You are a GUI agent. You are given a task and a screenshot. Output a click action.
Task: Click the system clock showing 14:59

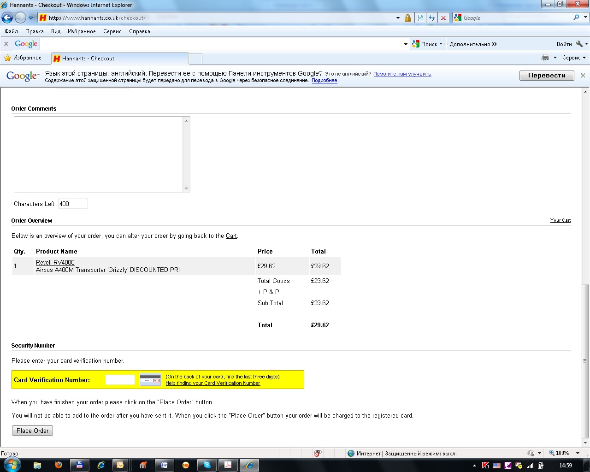565,466
